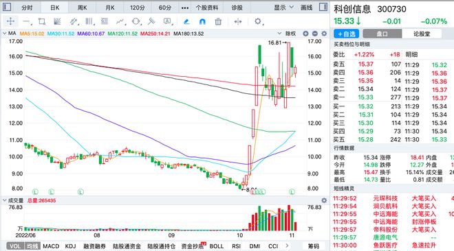Zoom out chart with minus circle icon

coord(315,34)
